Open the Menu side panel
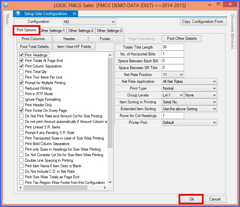The height and width of the screenshot is (207, 240). click(7, 19)
